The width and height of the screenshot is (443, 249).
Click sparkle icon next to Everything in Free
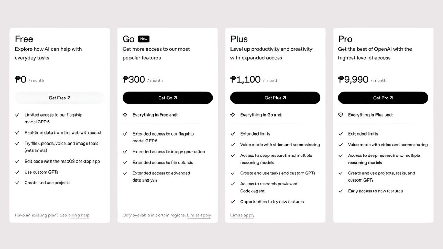125,115
